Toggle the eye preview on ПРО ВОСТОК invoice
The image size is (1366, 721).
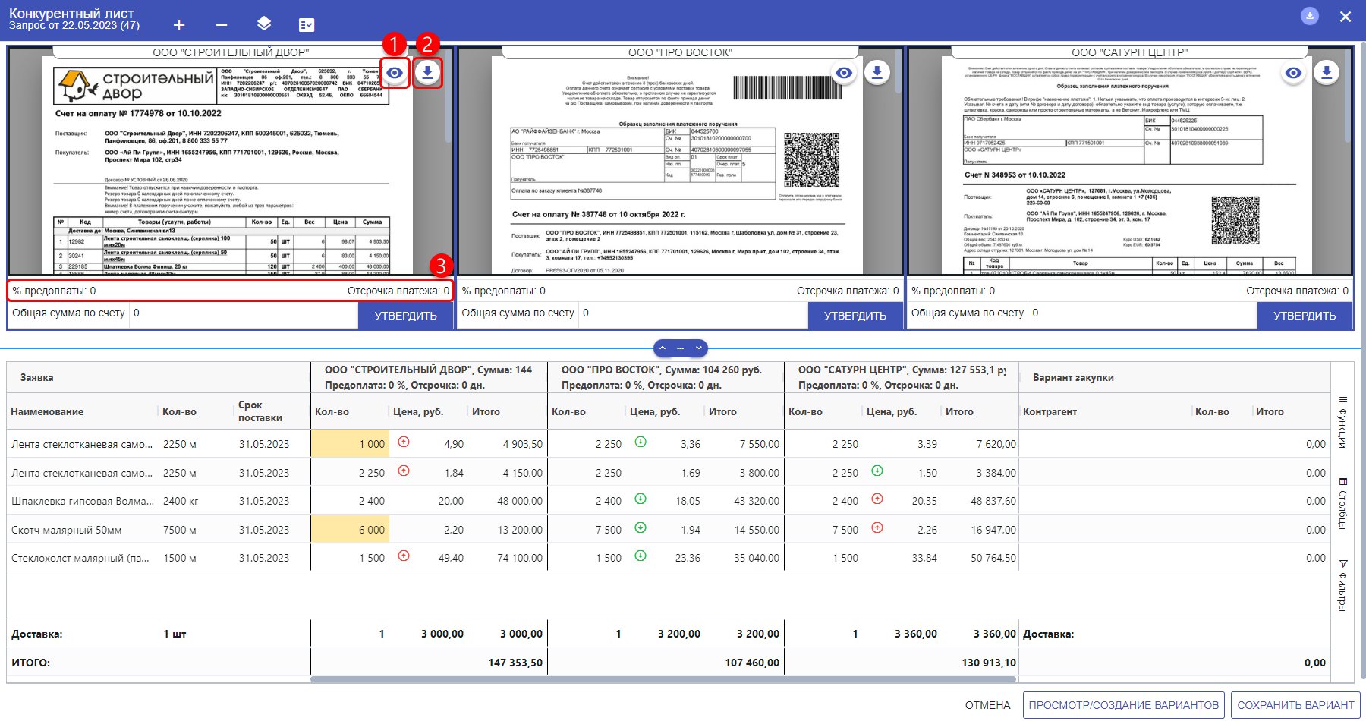coord(844,73)
